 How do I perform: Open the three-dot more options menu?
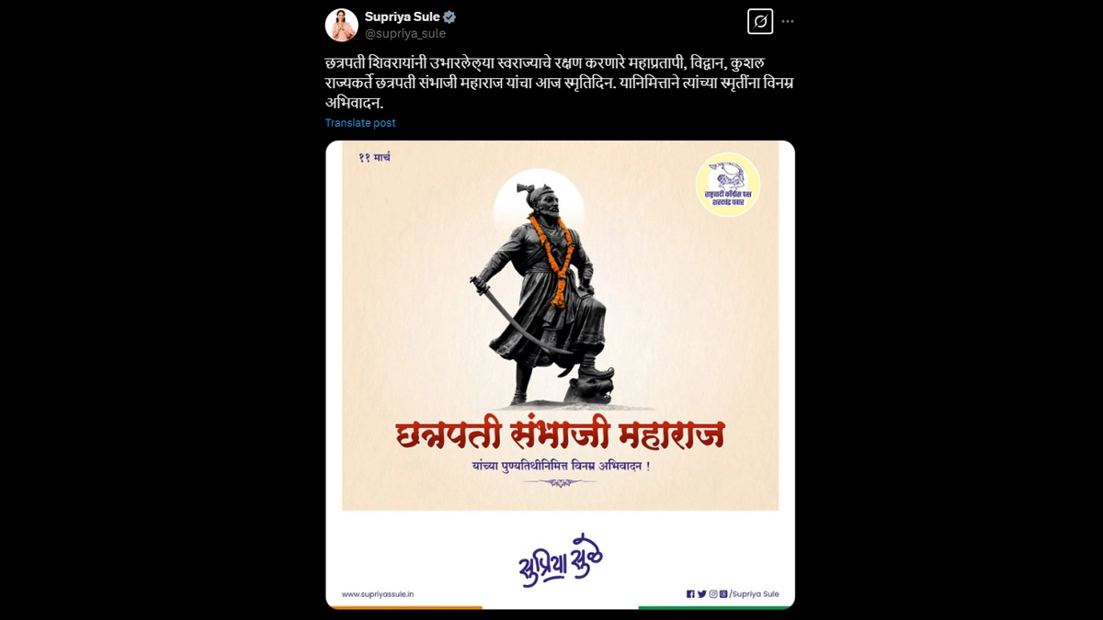tap(788, 21)
